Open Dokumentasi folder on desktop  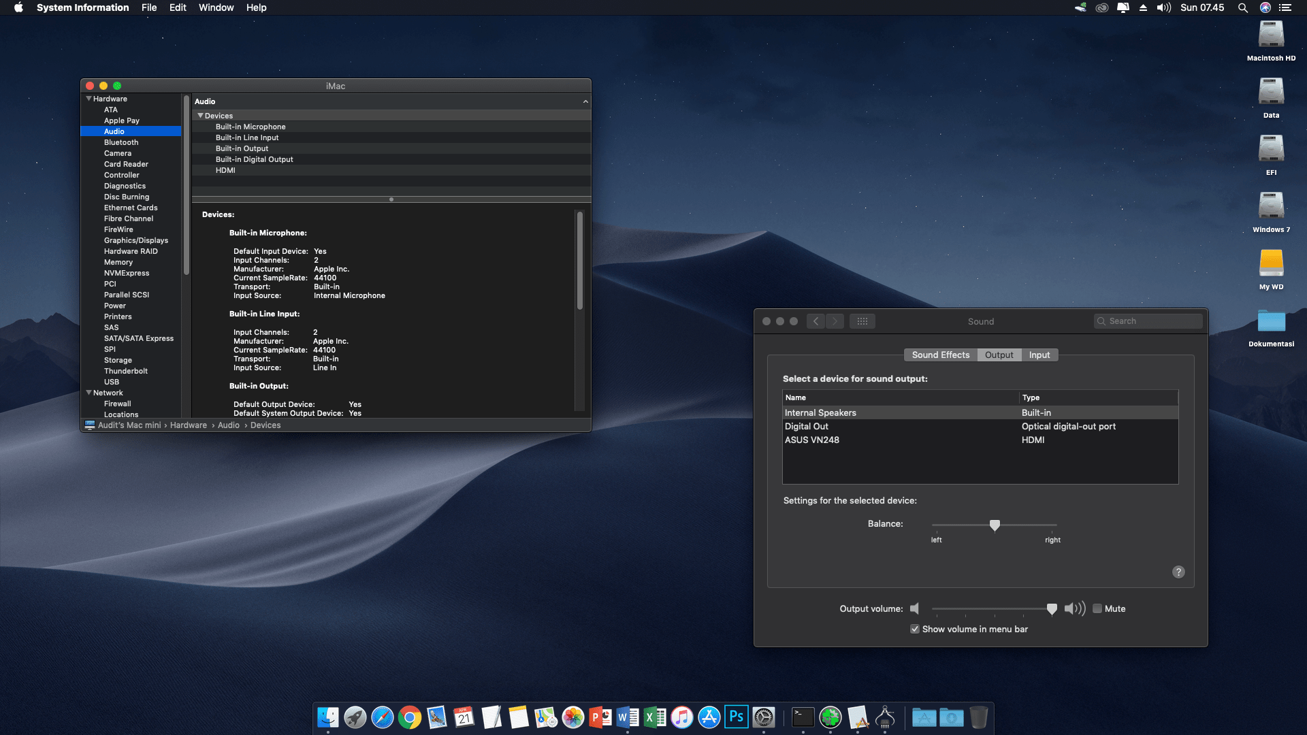pyautogui.click(x=1271, y=321)
